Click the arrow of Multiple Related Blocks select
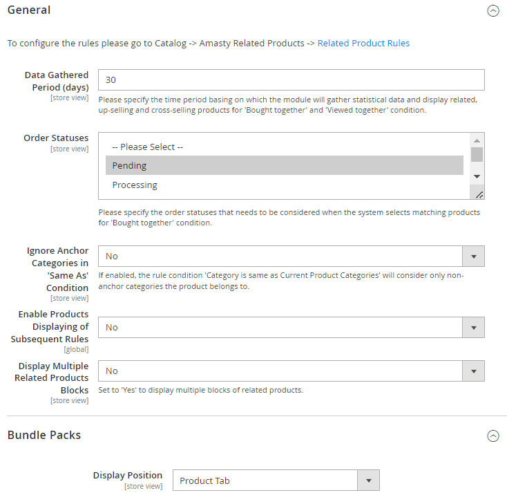Screen dimensions: 507x495 (x=473, y=371)
